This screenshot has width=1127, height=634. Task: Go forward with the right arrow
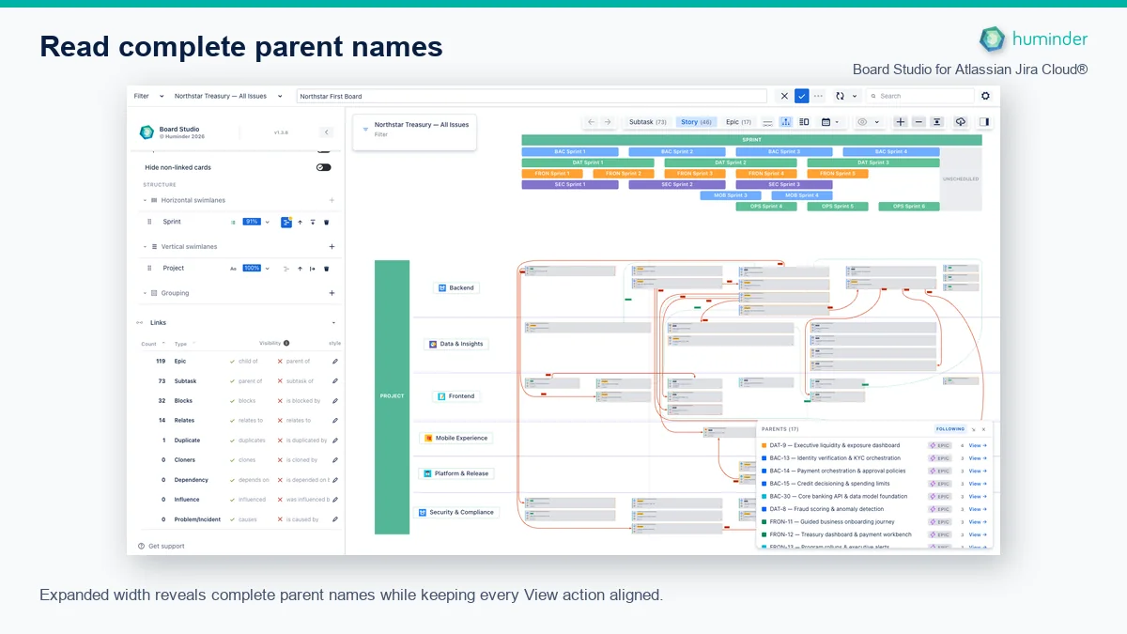[608, 122]
